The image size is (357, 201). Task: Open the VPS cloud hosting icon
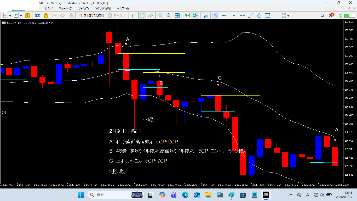(x=62, y=16)
